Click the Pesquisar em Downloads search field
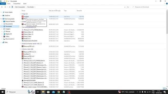168x94 pixels. (x=149, y=7)
